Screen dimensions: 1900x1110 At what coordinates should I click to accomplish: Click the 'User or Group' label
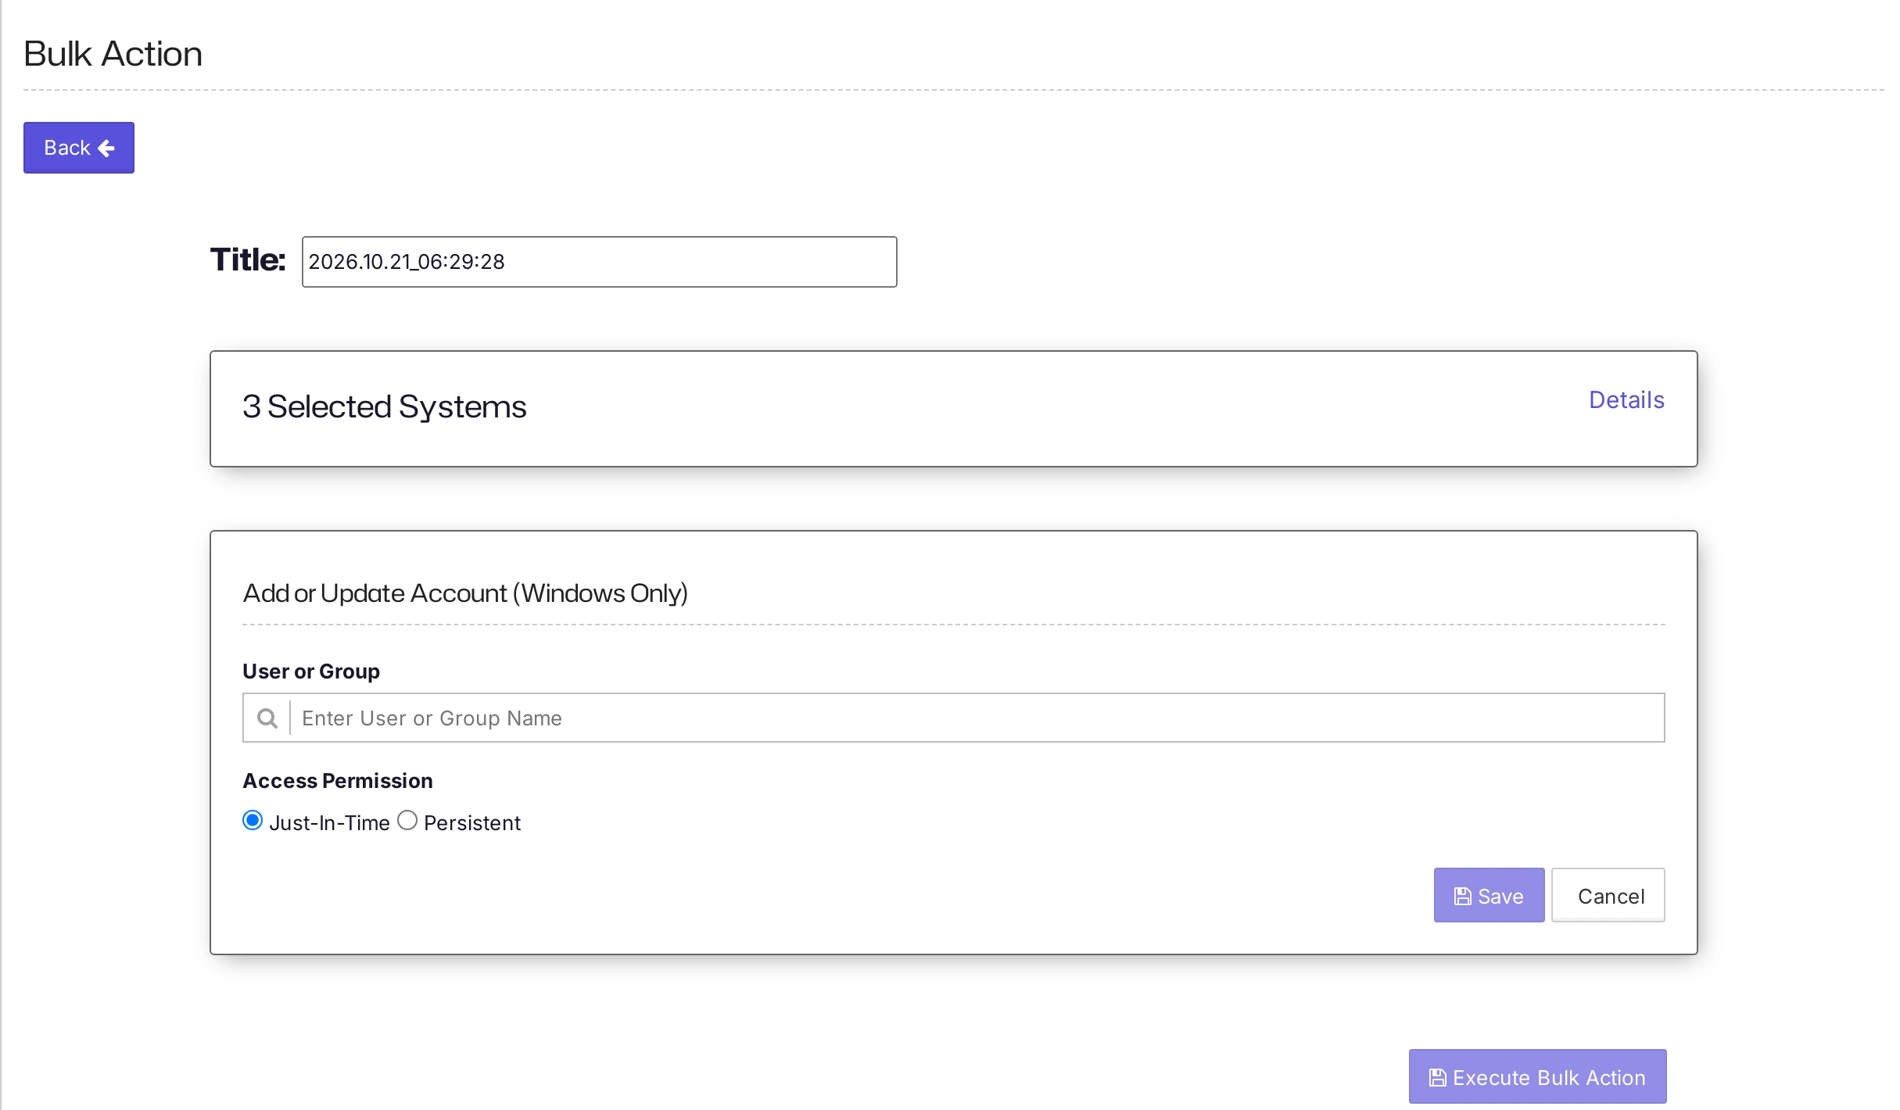click(311, 671)
